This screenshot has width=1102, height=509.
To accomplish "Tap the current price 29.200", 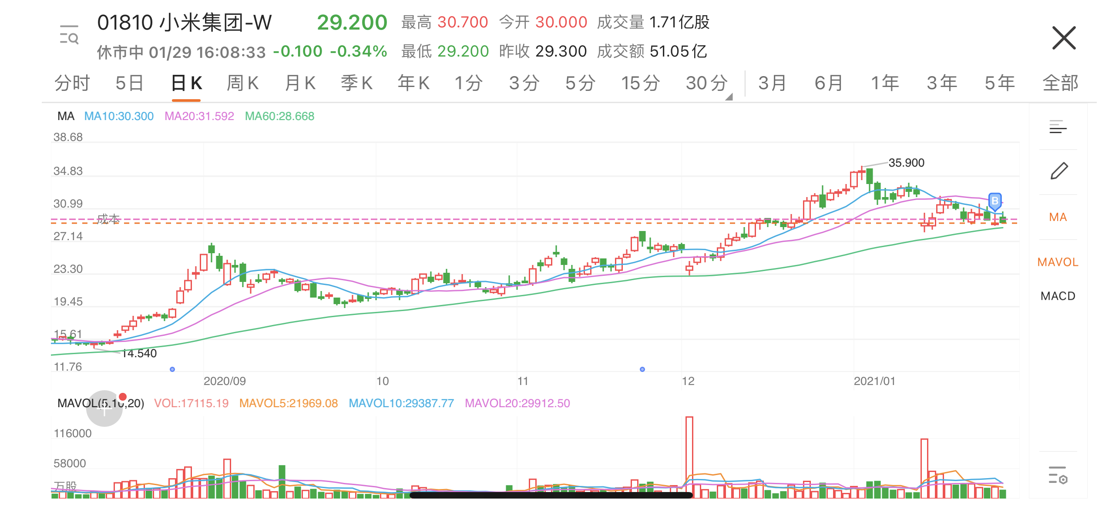I will (x=352, y=23).
